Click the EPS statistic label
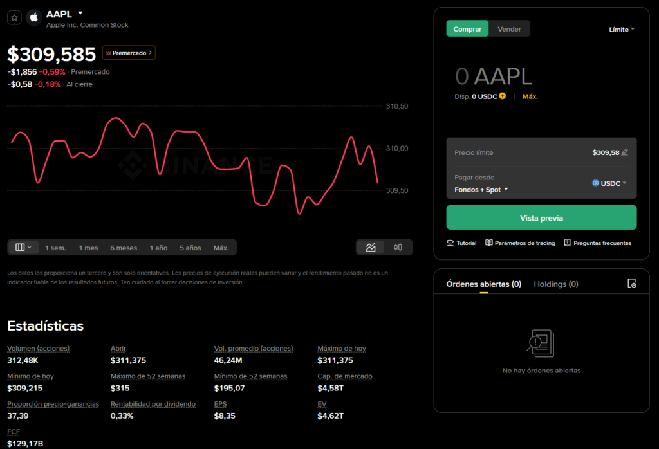 pyautogui.click(x=220, y=403)
